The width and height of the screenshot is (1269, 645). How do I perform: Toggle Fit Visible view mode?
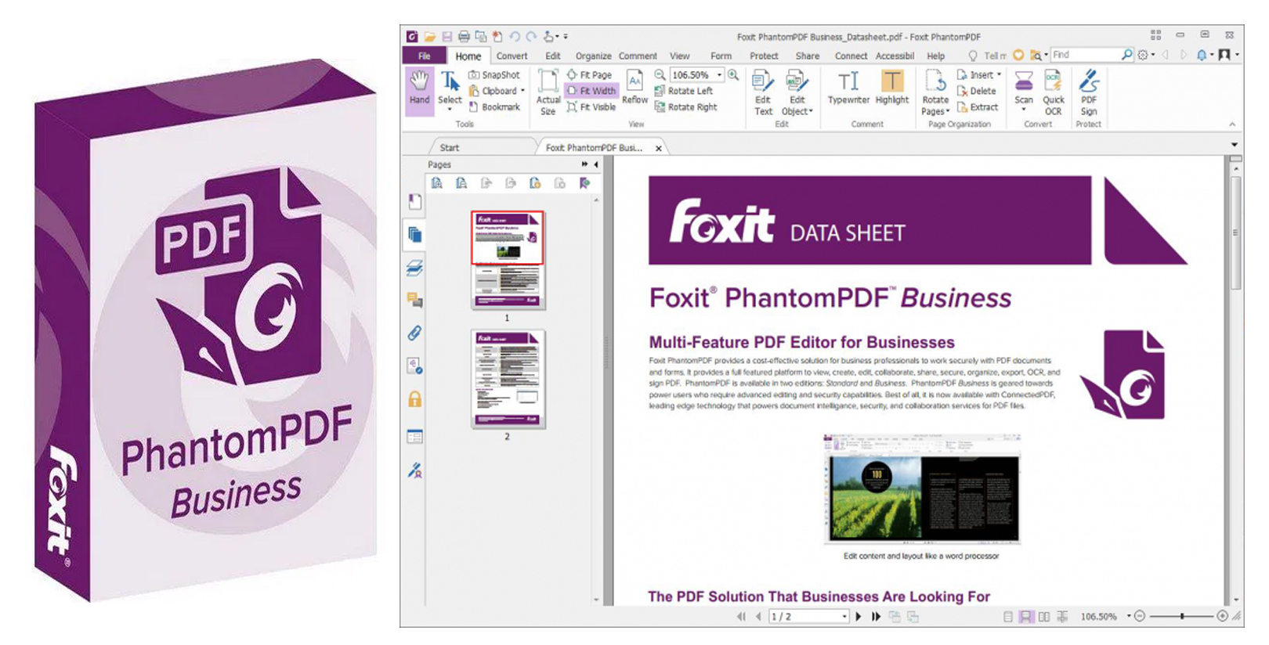pyautogui.click(x=591, y=107)
